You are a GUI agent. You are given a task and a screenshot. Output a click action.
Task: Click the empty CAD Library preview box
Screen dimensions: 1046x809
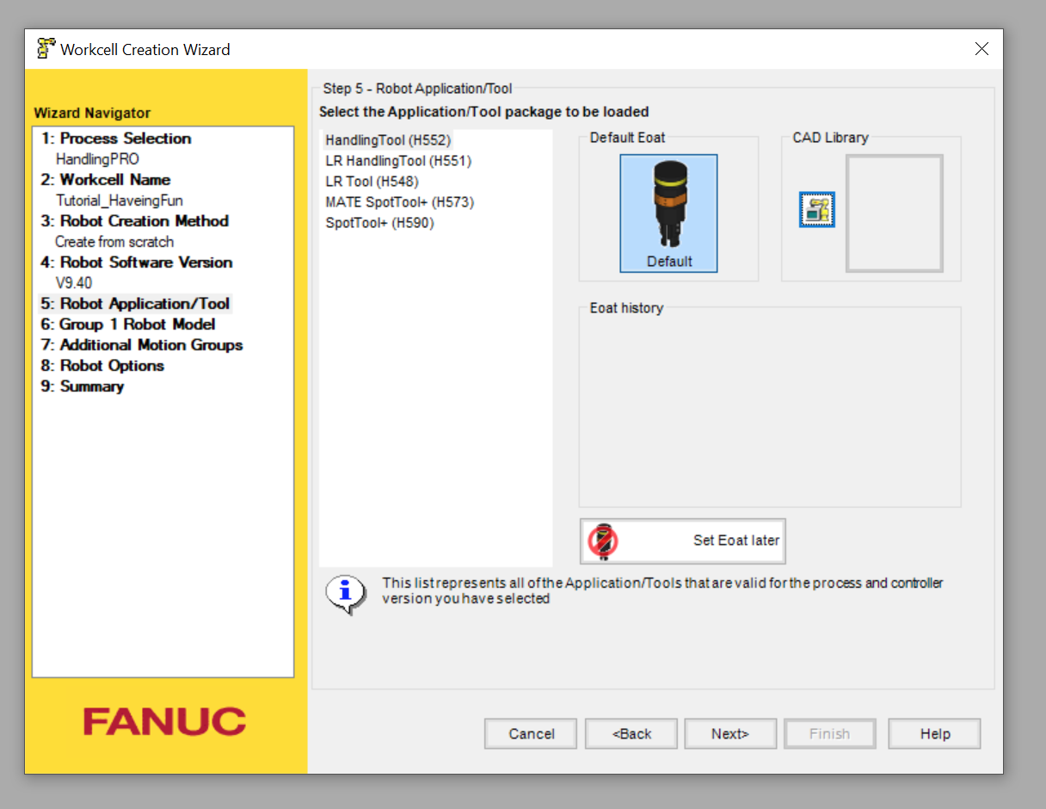[x=895, y=213]
